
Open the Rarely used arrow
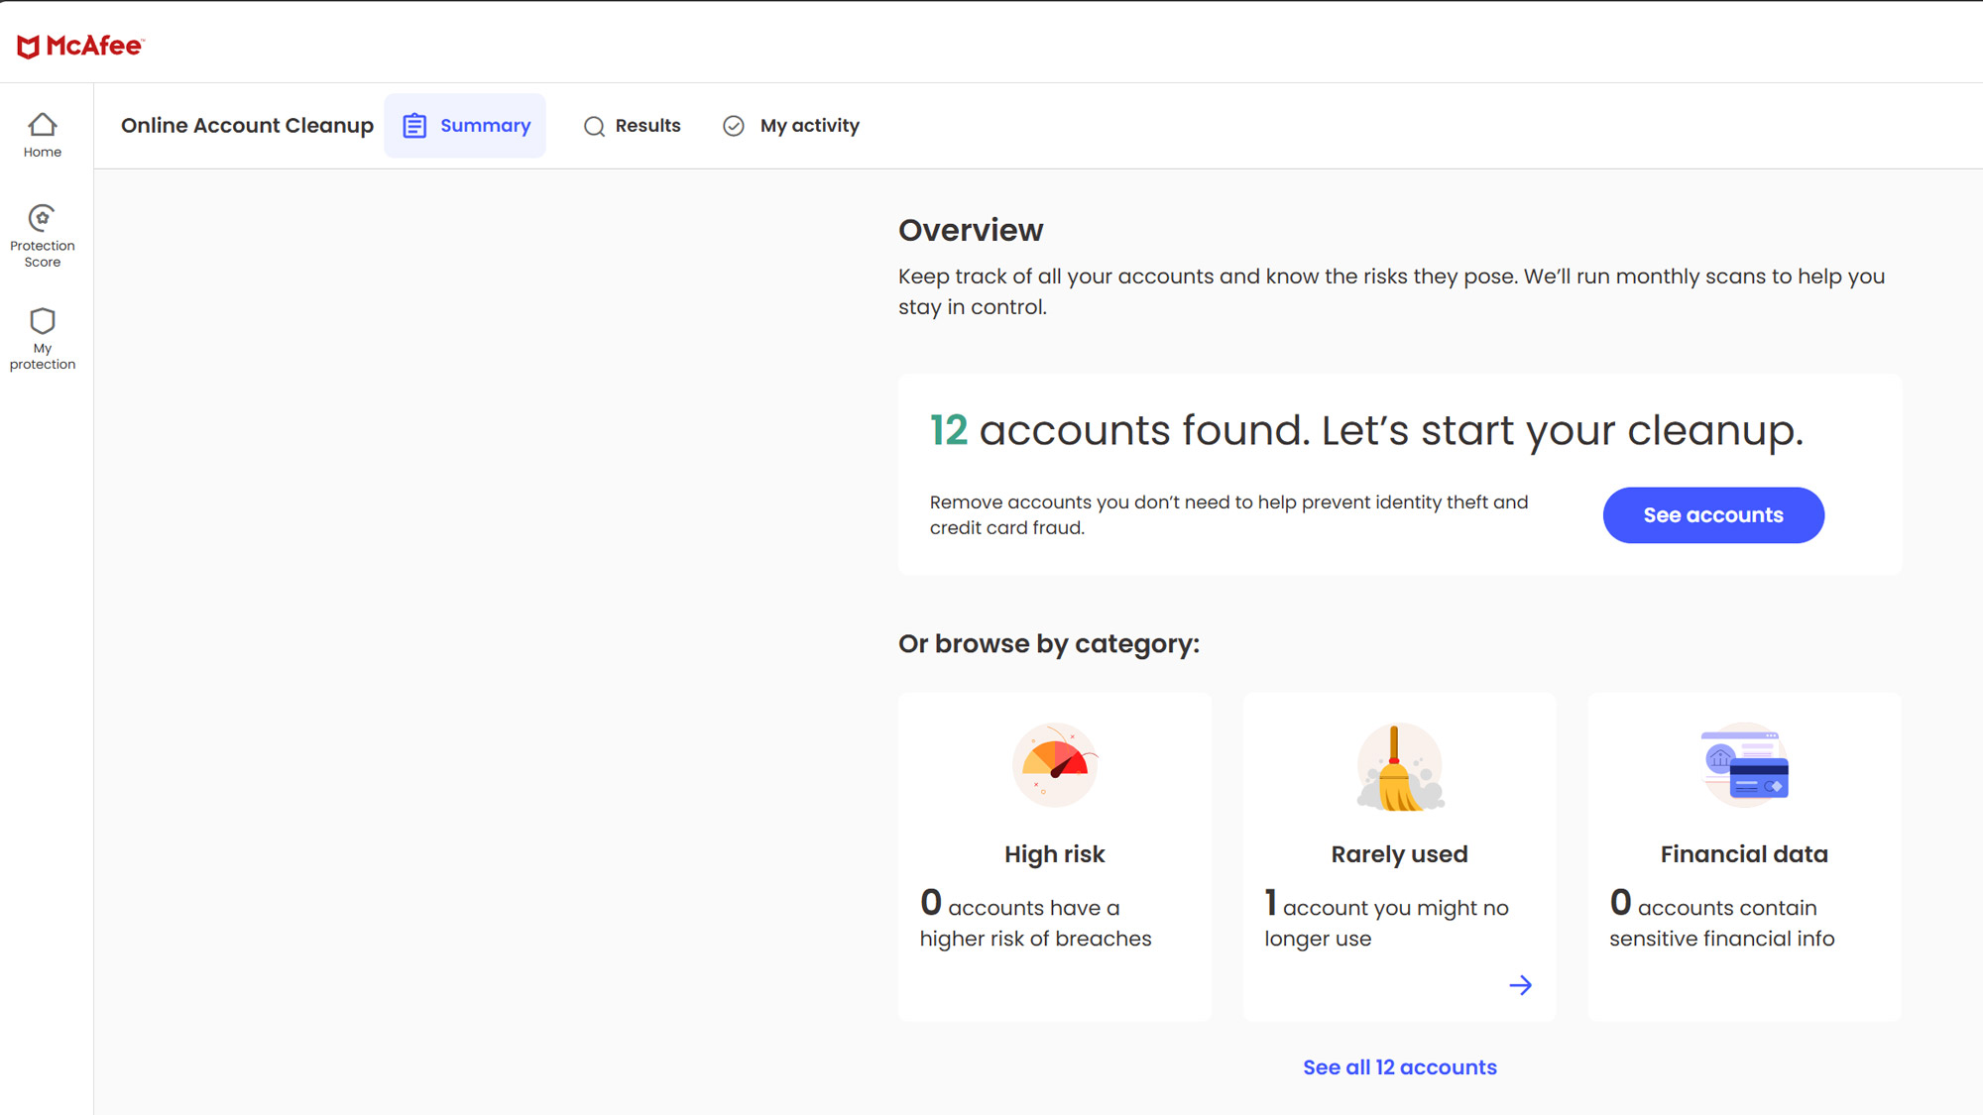pyautogui.click(x=1520, y=985)
